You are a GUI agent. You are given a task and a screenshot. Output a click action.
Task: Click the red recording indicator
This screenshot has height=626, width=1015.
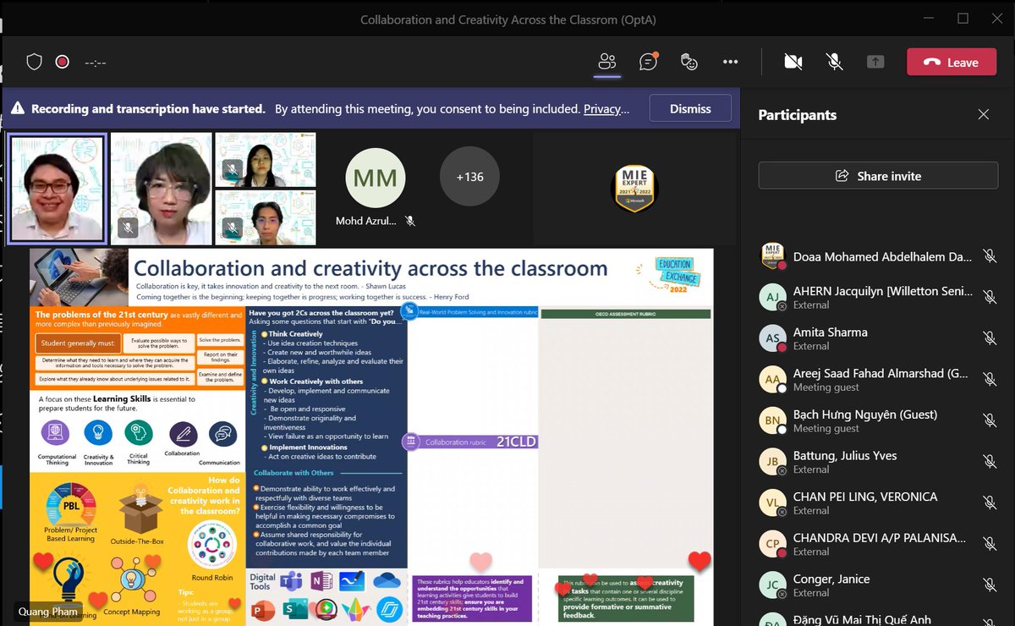[x=62, y=62]
